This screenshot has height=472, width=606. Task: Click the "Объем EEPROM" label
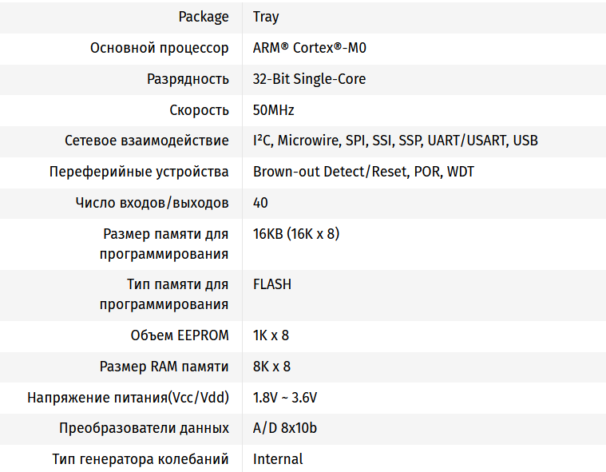pyautogui.click(x=180, y=335)
